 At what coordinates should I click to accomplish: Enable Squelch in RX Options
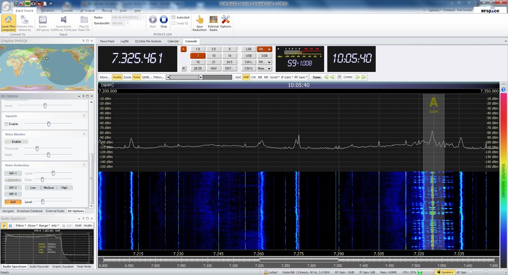(x=7, y=124)
